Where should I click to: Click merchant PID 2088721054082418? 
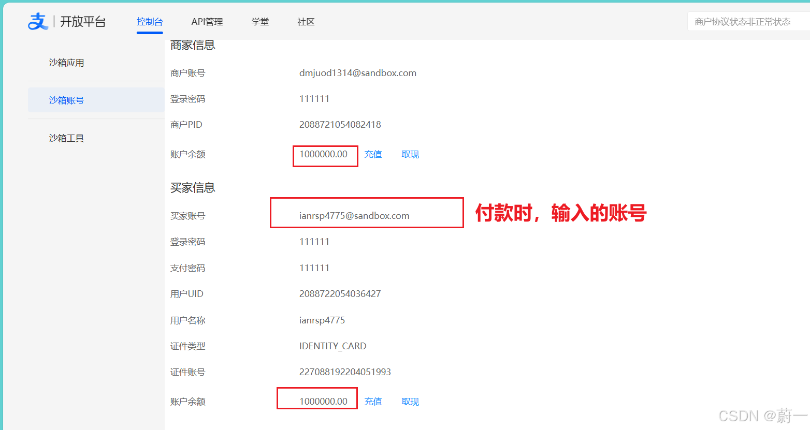tap(340, 125)
